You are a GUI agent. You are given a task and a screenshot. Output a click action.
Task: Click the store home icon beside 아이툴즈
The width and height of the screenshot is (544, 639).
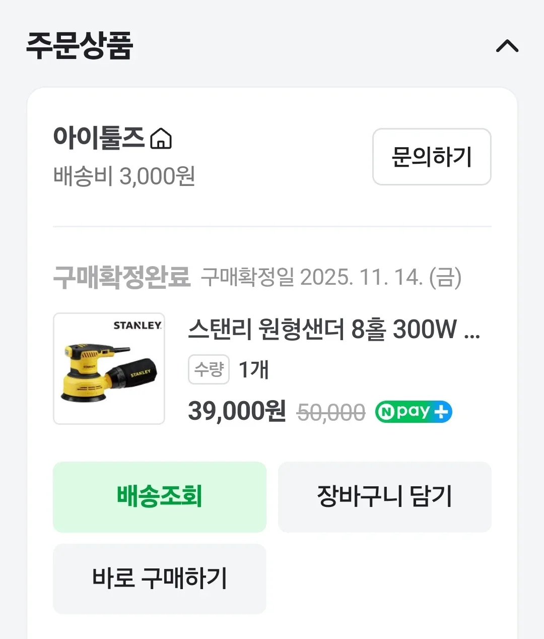click(x=161, y=139)
